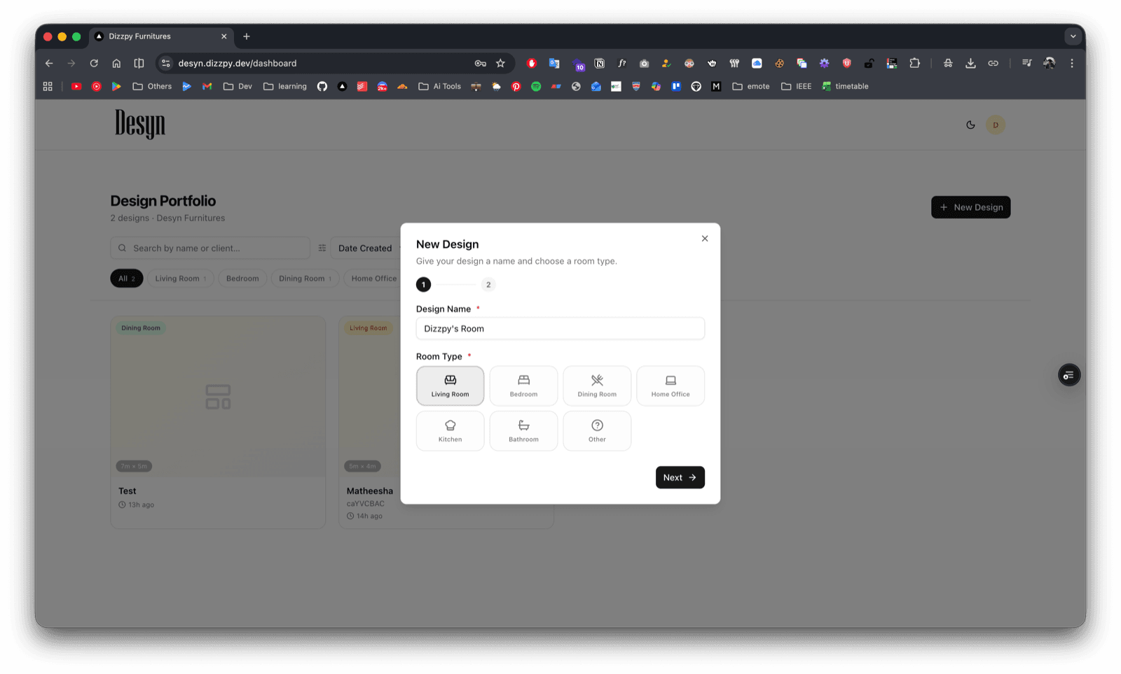Filter designs by Home Office tab
The width and height of the screenshot is (1121, 674).
[x=372, y=279]
